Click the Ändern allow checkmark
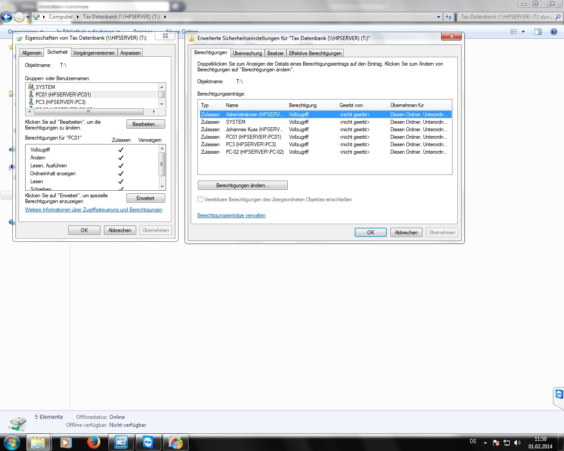This screenshot has width=564, height=451. tap(121, 158)
